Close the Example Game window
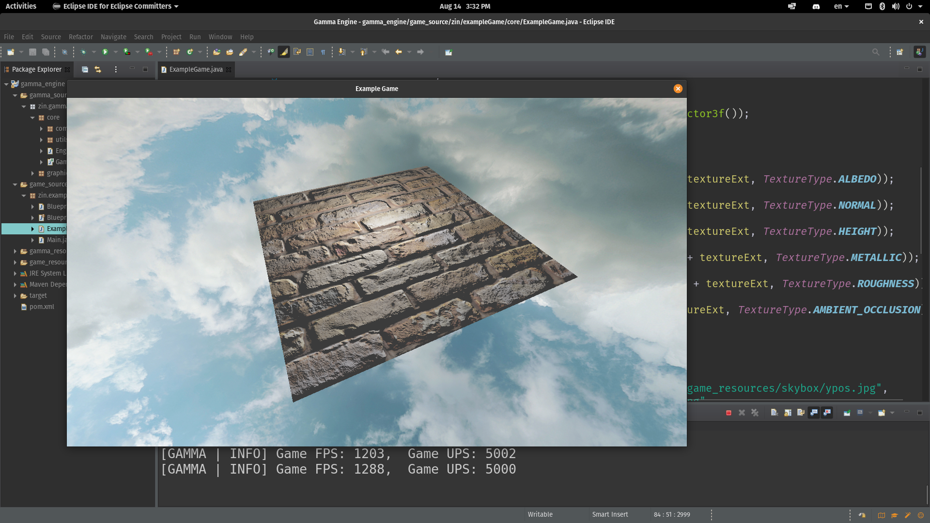930x523 pixels. coord(678,89)
